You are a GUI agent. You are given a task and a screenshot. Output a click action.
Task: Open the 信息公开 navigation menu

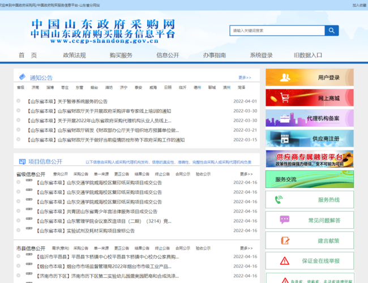pyautogui.click(x=168, y=55)
